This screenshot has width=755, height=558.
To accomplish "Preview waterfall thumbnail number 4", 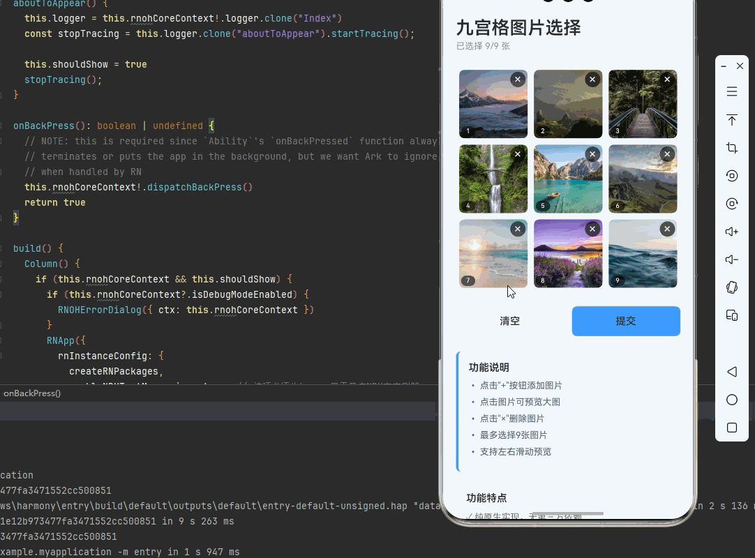I will pyautogui.click(x=493, y=179).
